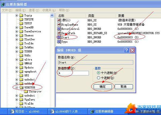Expand the TlntSvr tree node

[17, 39]
